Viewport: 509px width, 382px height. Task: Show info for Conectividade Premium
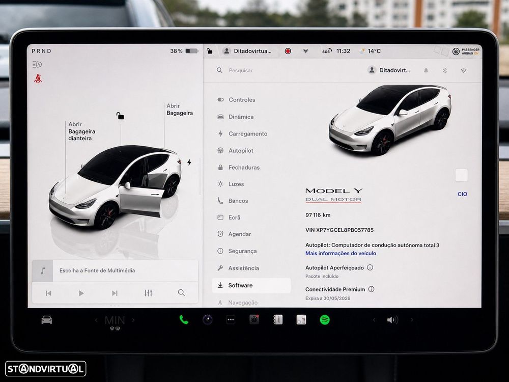372,289
